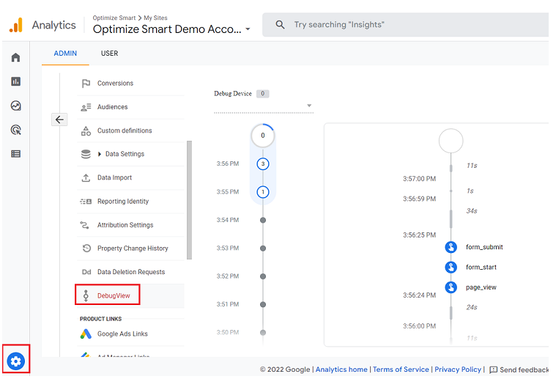Open the Explore icon in sidebar
Viewport: 556px width, 390px height.
click(15, 106)
